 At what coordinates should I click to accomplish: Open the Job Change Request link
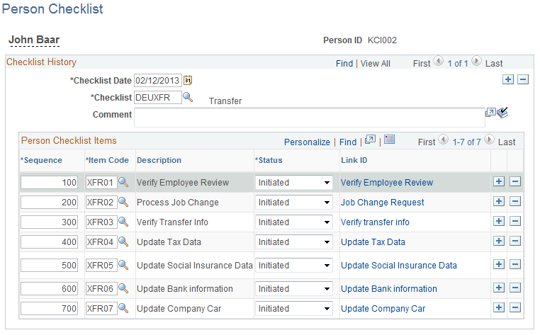[382, 202]
